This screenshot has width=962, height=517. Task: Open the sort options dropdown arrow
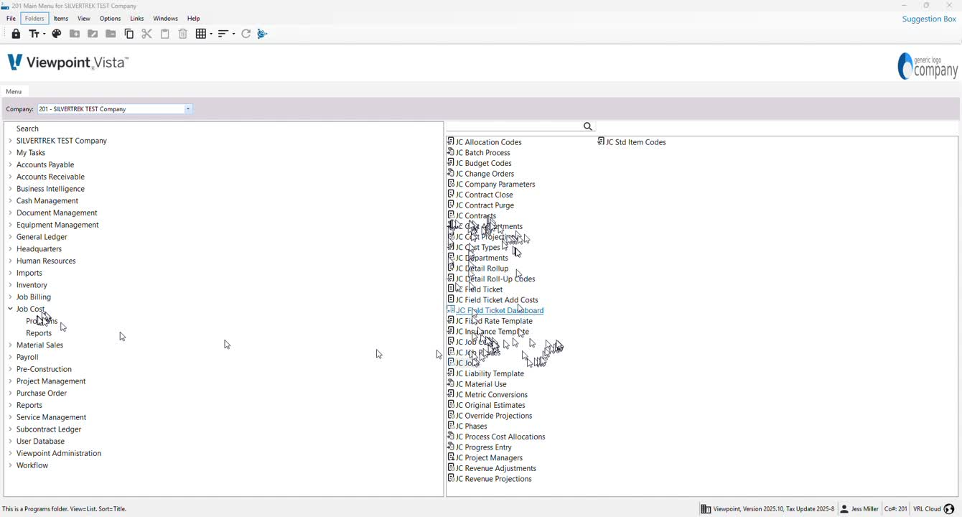click(233, 34)
